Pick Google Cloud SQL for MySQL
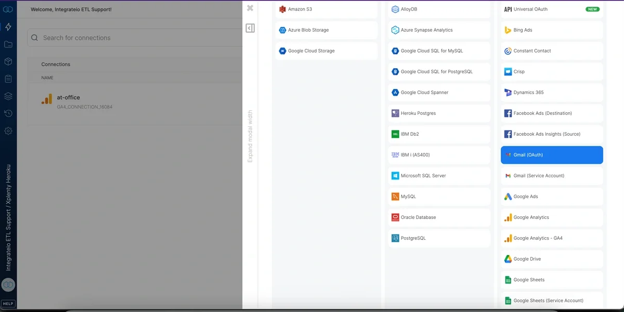The image size is (624, 312). [439, 51]
